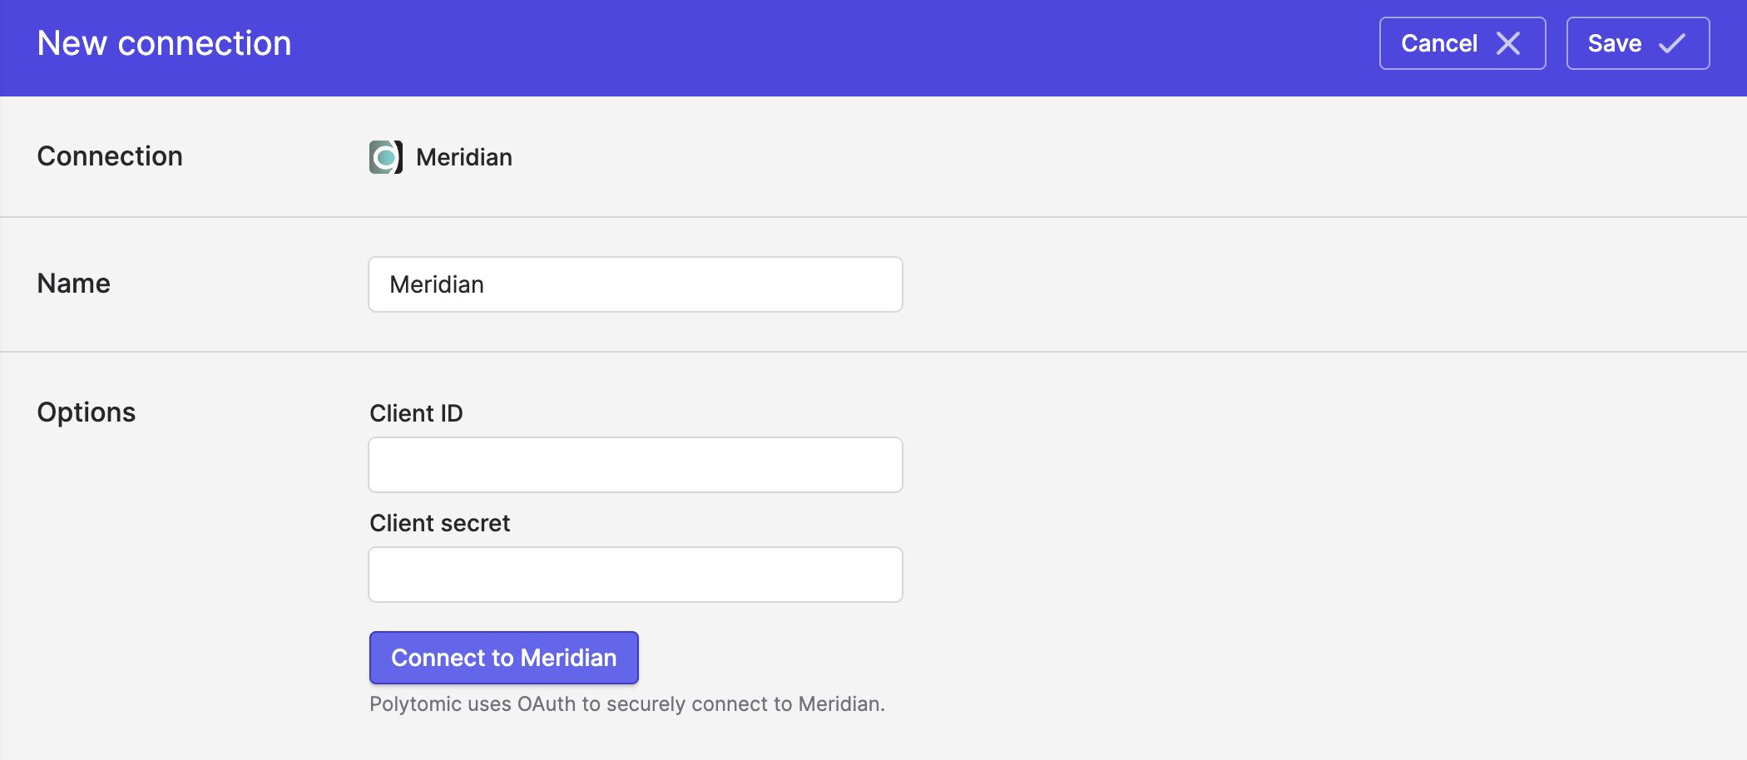Click the Client ID field label
The image size is (1747, 760).
pyautogui.click(x=416, y=413)
